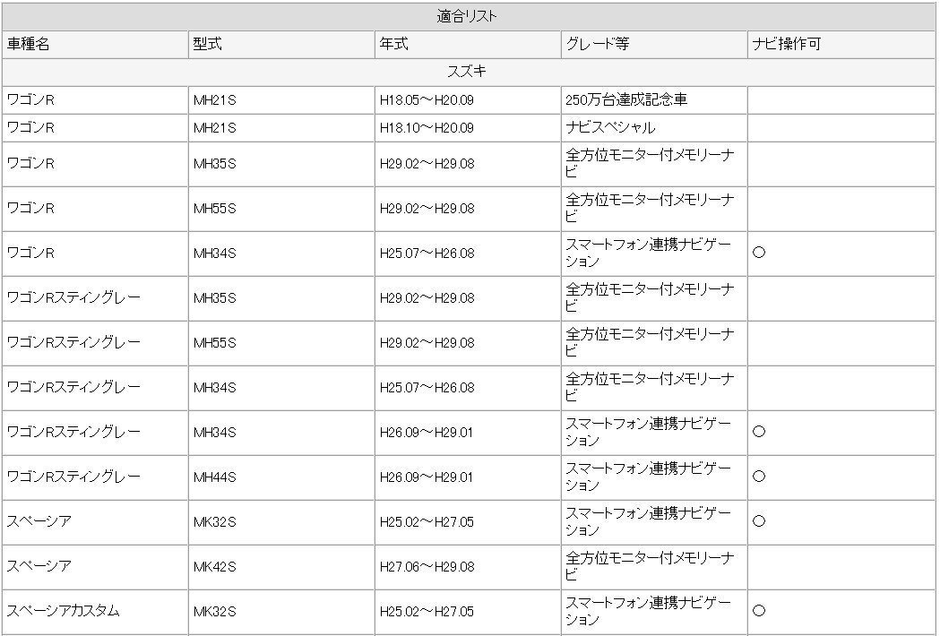Select MH34S in the plain ワゴンR row

[x=215, y=254]
